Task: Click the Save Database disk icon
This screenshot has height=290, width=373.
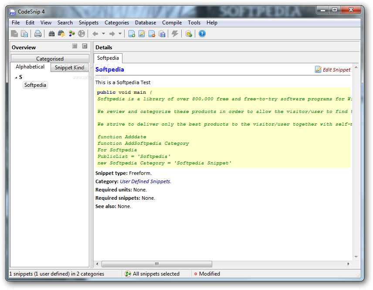Action: pyautogui.click(x=162, y=34)
